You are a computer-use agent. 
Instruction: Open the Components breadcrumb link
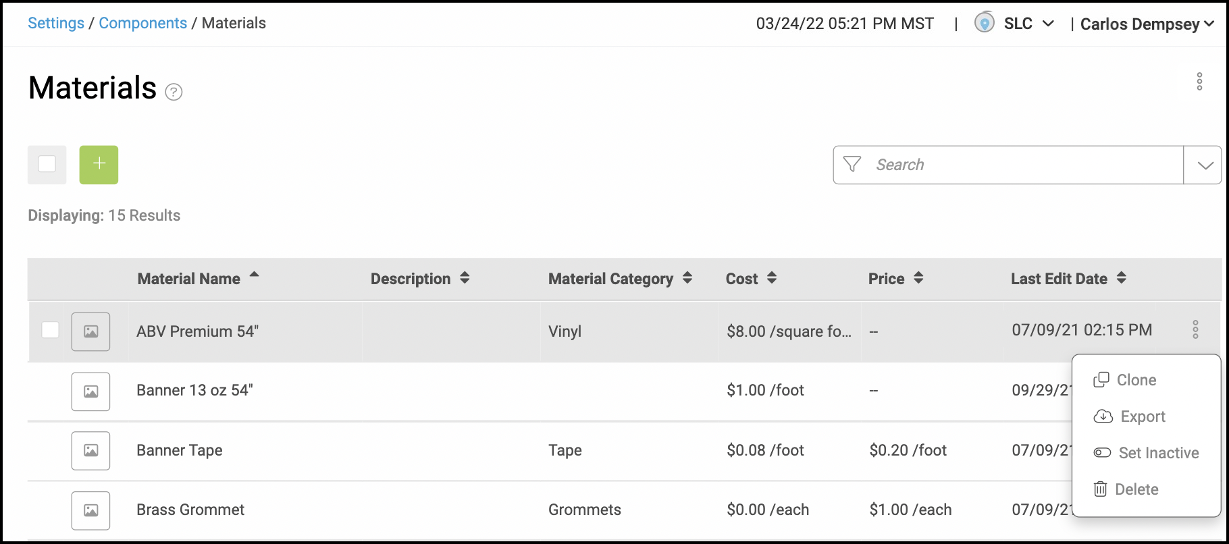point(142,23)
